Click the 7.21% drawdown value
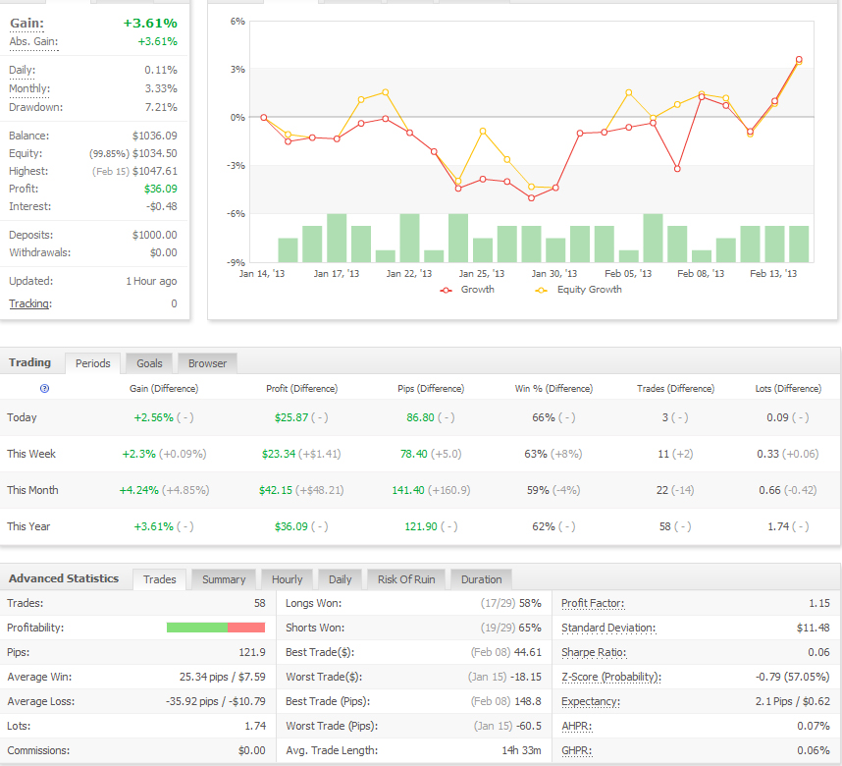The height and width of the screenshot is (766, 842). (x=161, y=107)
